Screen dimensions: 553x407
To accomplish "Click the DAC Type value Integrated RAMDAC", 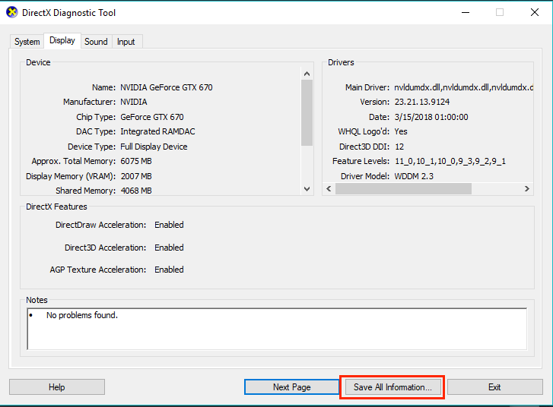I will (x=157, y=131).
